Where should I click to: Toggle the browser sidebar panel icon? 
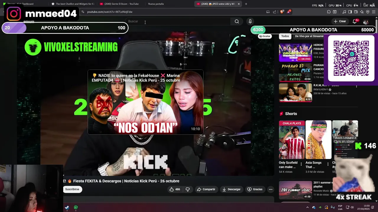[350, 12]
